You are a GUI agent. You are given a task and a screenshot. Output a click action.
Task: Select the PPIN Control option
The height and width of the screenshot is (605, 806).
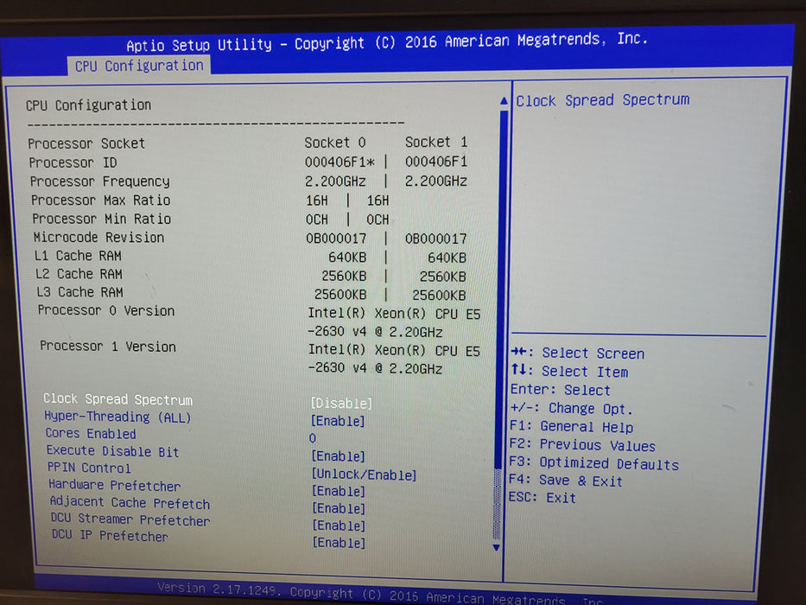point(89,468)
